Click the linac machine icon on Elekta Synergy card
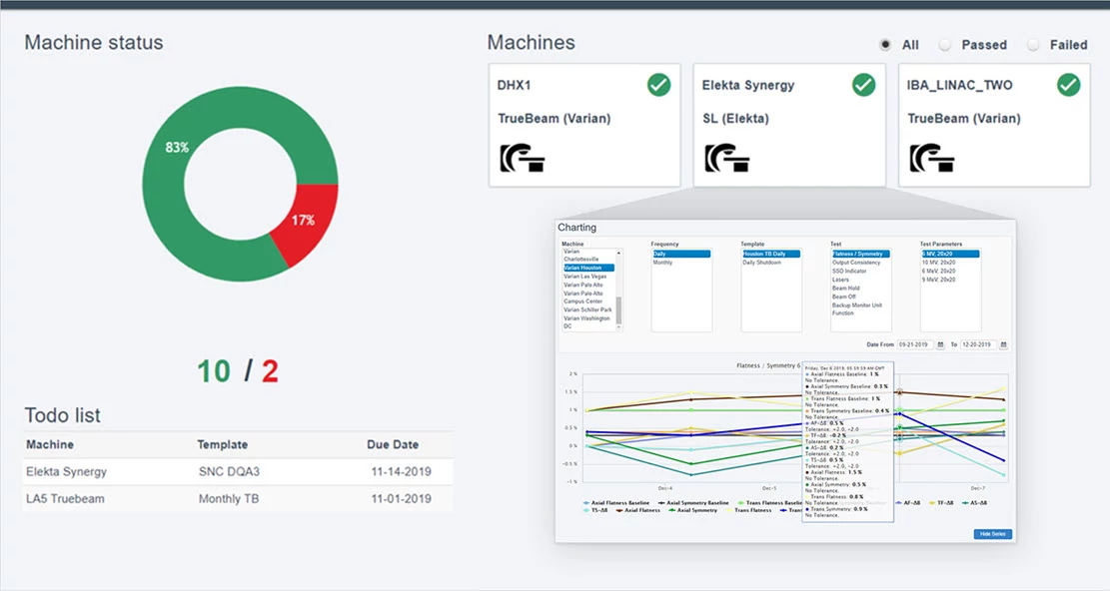Image resolution: width=1110 pixels, height=591 pixels. [x=727, y=158]
